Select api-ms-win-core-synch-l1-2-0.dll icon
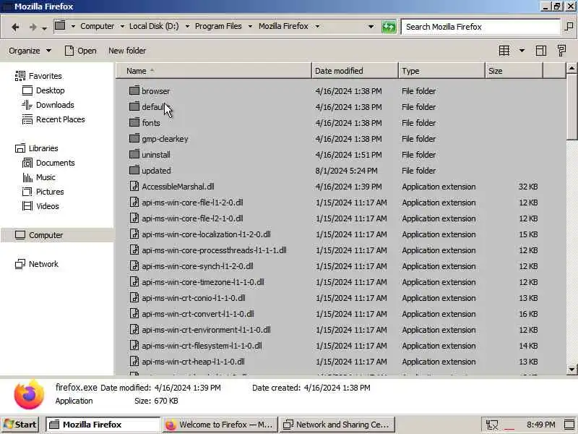Viewport: 578px width, 434px height. (134, 265)
